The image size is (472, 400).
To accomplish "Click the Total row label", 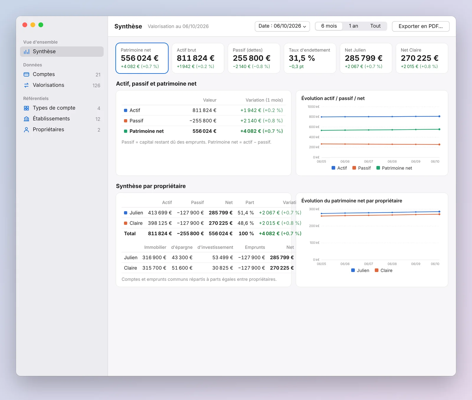I will coord(130,234).
